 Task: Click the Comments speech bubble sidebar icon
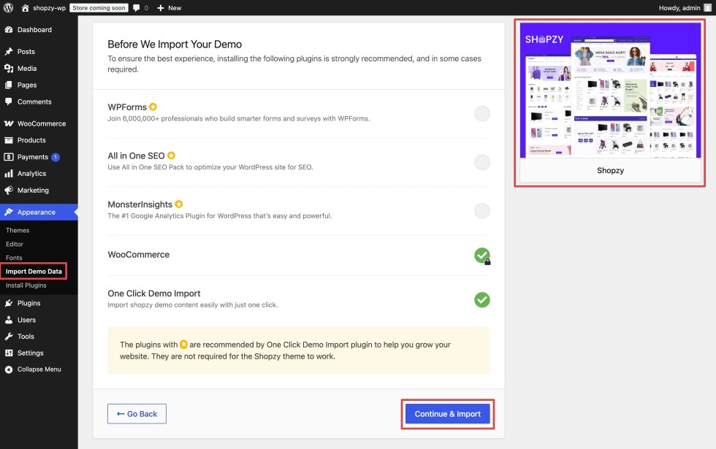(9, 101)
